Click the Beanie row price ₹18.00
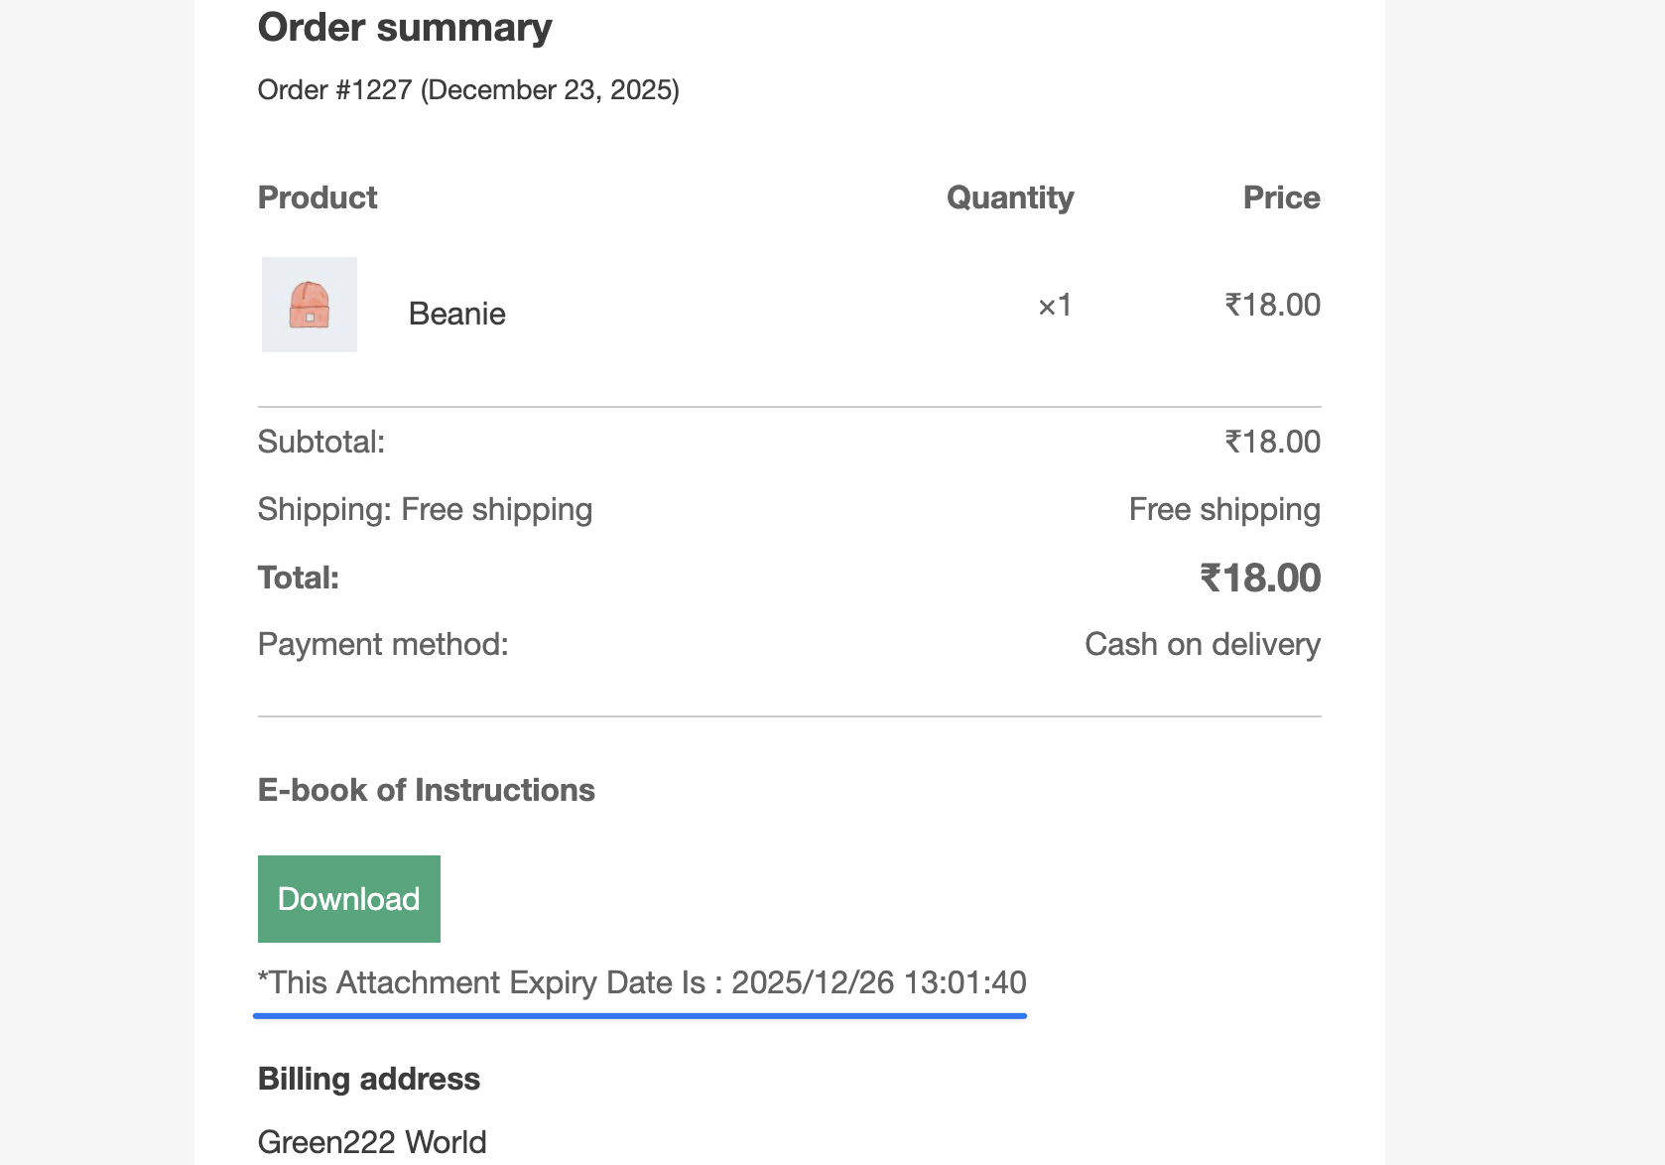 1272,305
